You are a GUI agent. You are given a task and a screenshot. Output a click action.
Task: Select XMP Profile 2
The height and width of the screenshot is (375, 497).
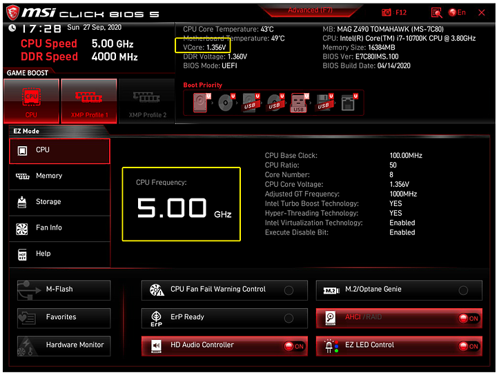point(147,101)
